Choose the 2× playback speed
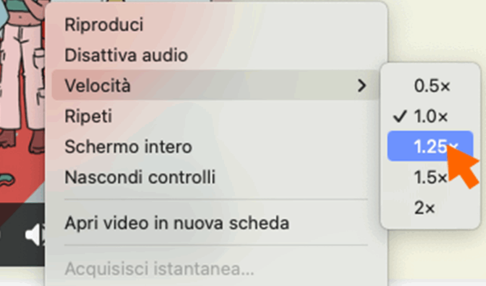Screen dimensions: 486x286 click(424, 208)
